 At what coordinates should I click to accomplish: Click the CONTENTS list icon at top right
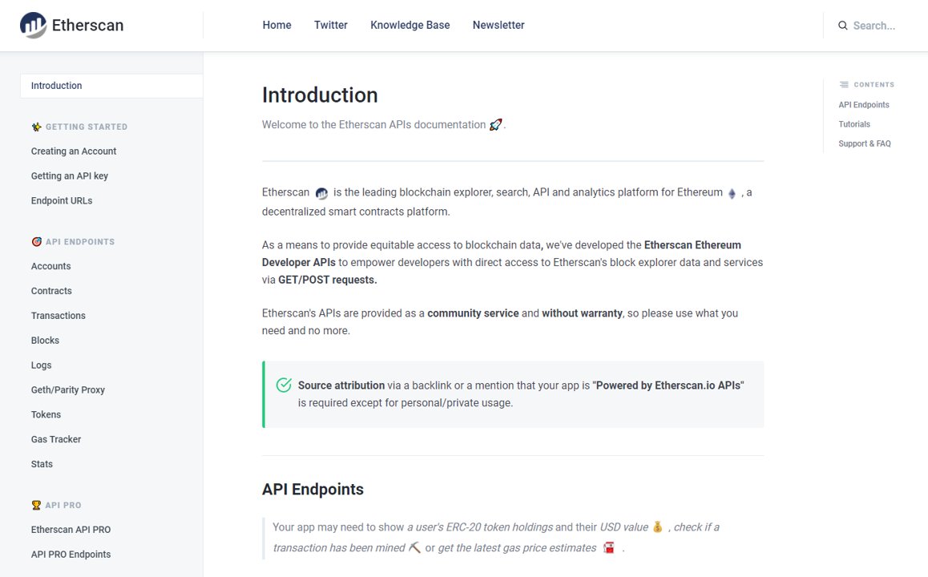coord(843,84)
